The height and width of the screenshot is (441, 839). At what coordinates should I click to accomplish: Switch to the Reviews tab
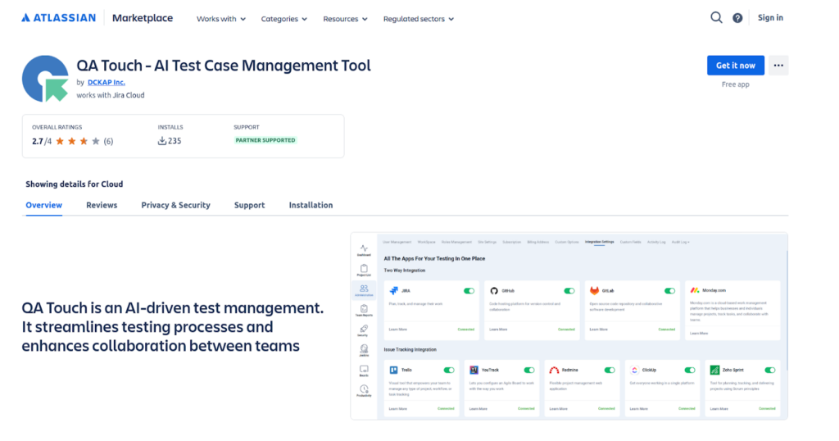(x=102, y=205)
